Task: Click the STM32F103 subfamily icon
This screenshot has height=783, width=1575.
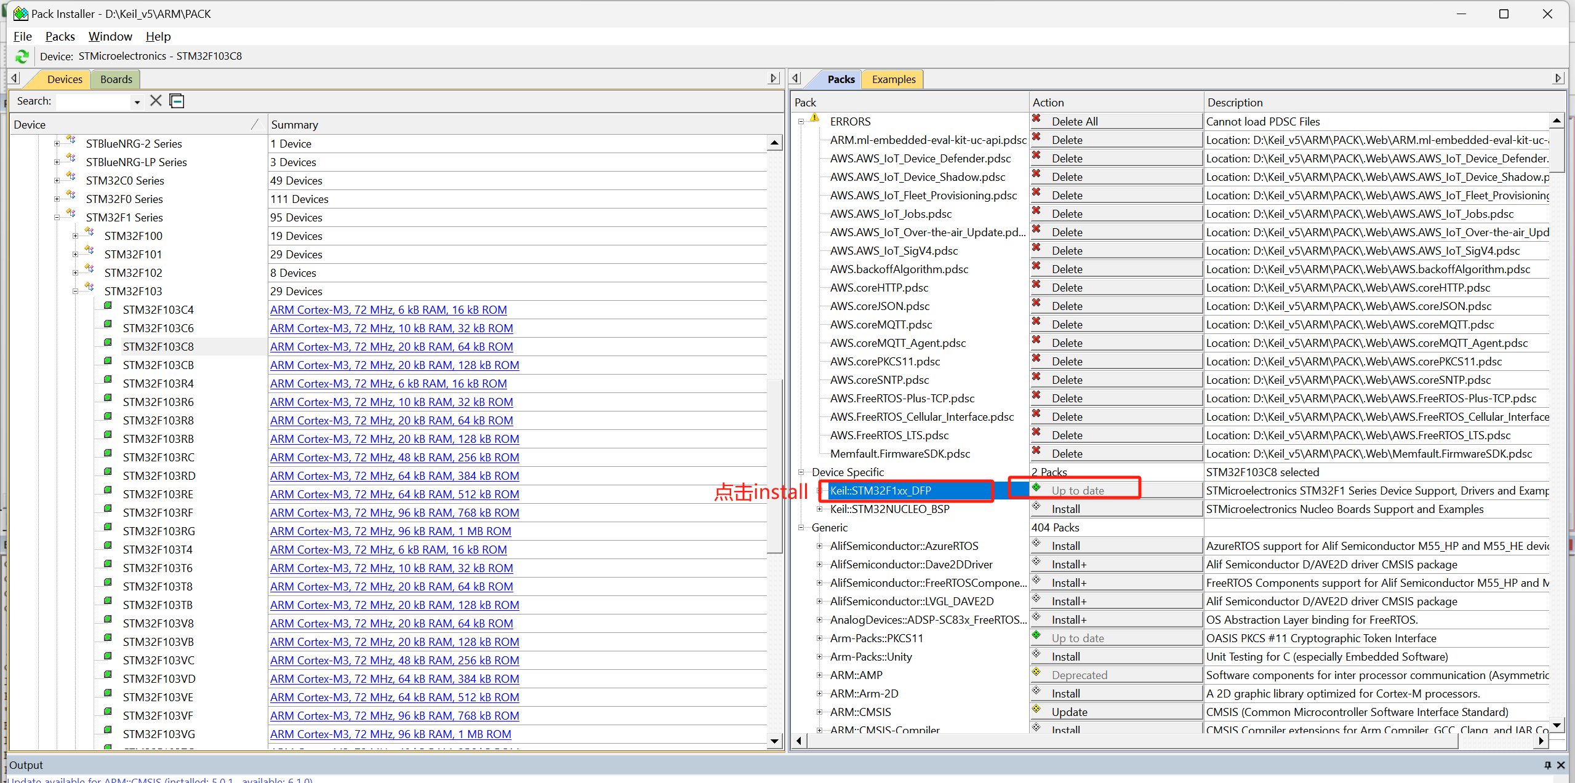Action: tap(90, 287)
